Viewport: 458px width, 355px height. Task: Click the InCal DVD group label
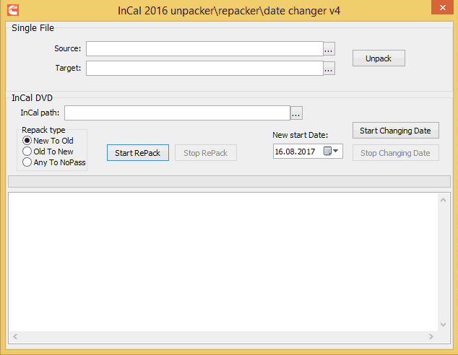(32, 98)
